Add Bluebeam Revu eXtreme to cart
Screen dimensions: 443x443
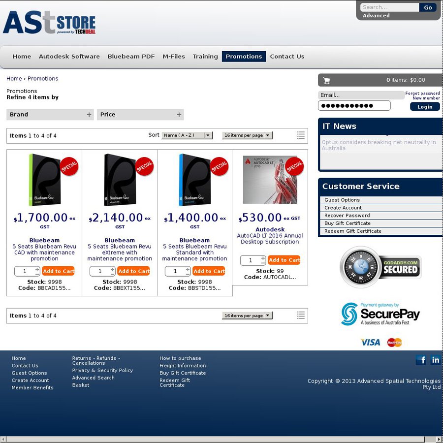133,271
